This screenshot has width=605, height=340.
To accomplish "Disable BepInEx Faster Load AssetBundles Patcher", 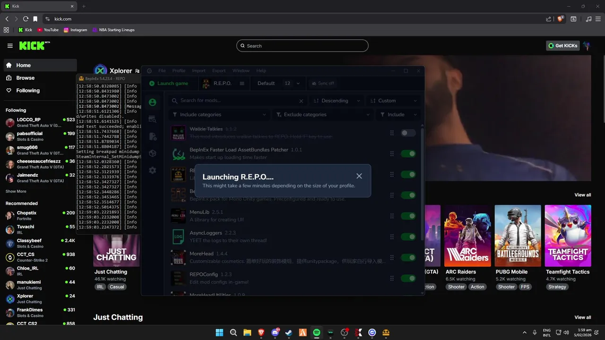I will click(408, 153).
